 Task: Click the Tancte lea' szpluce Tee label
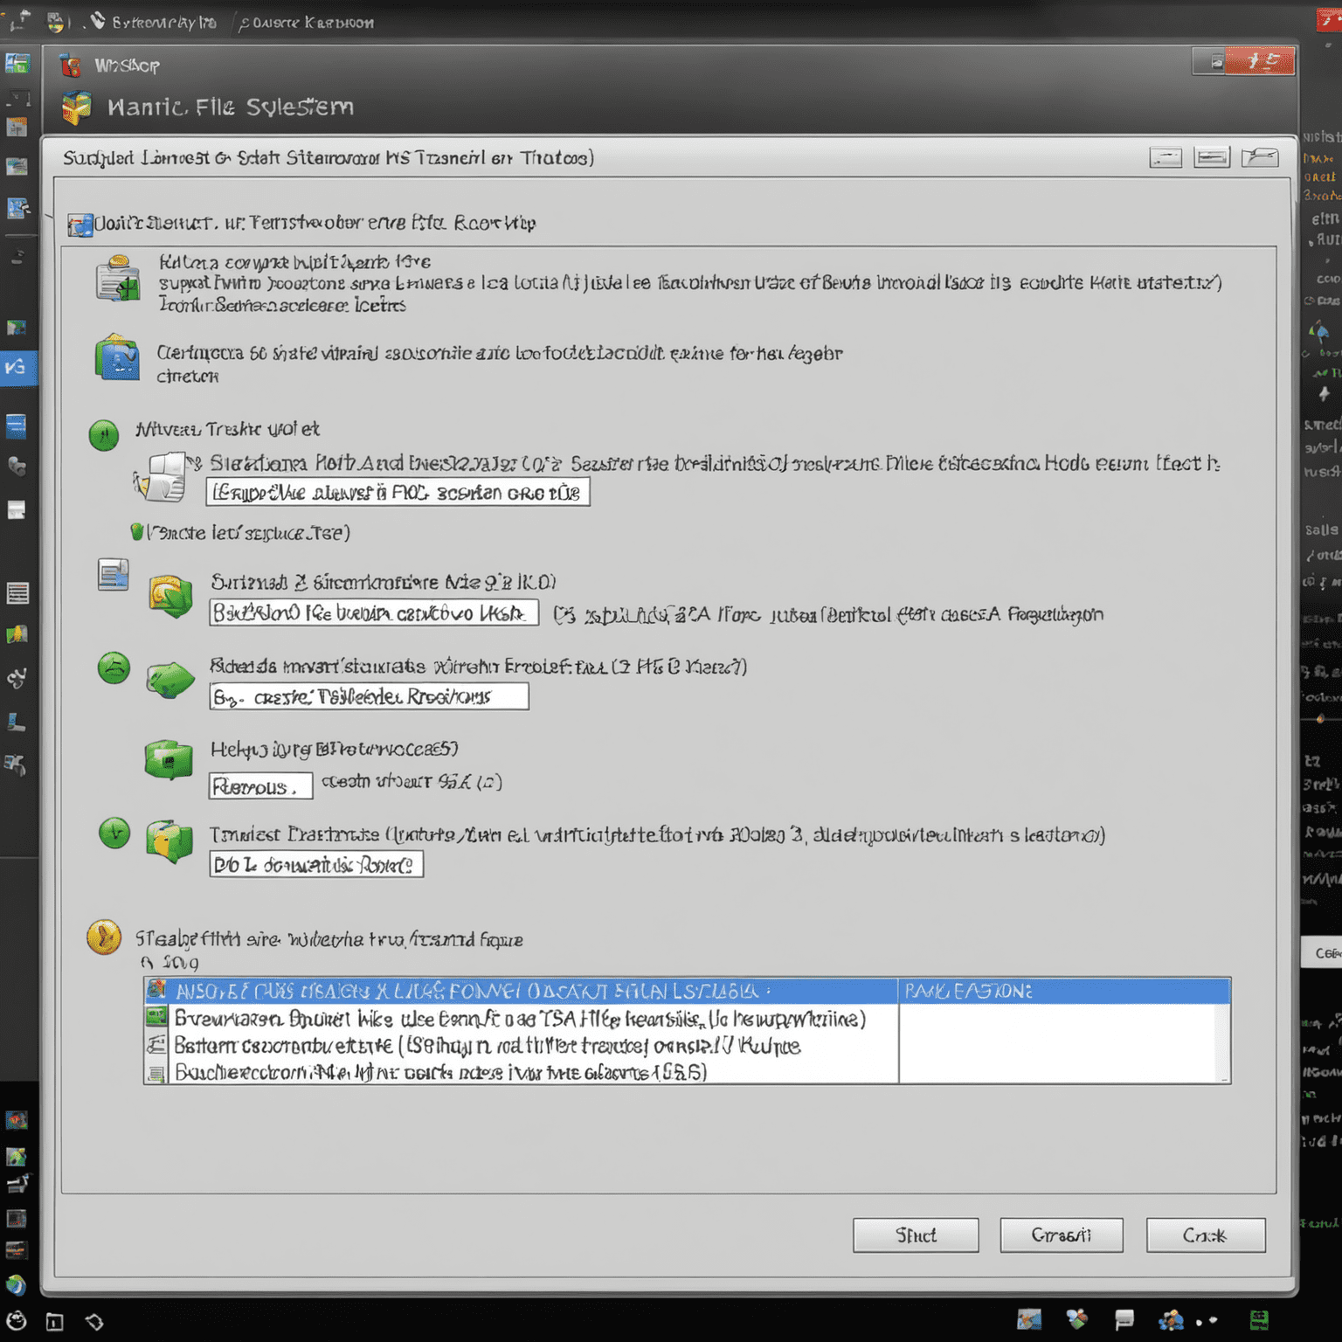tap(248, 532)
